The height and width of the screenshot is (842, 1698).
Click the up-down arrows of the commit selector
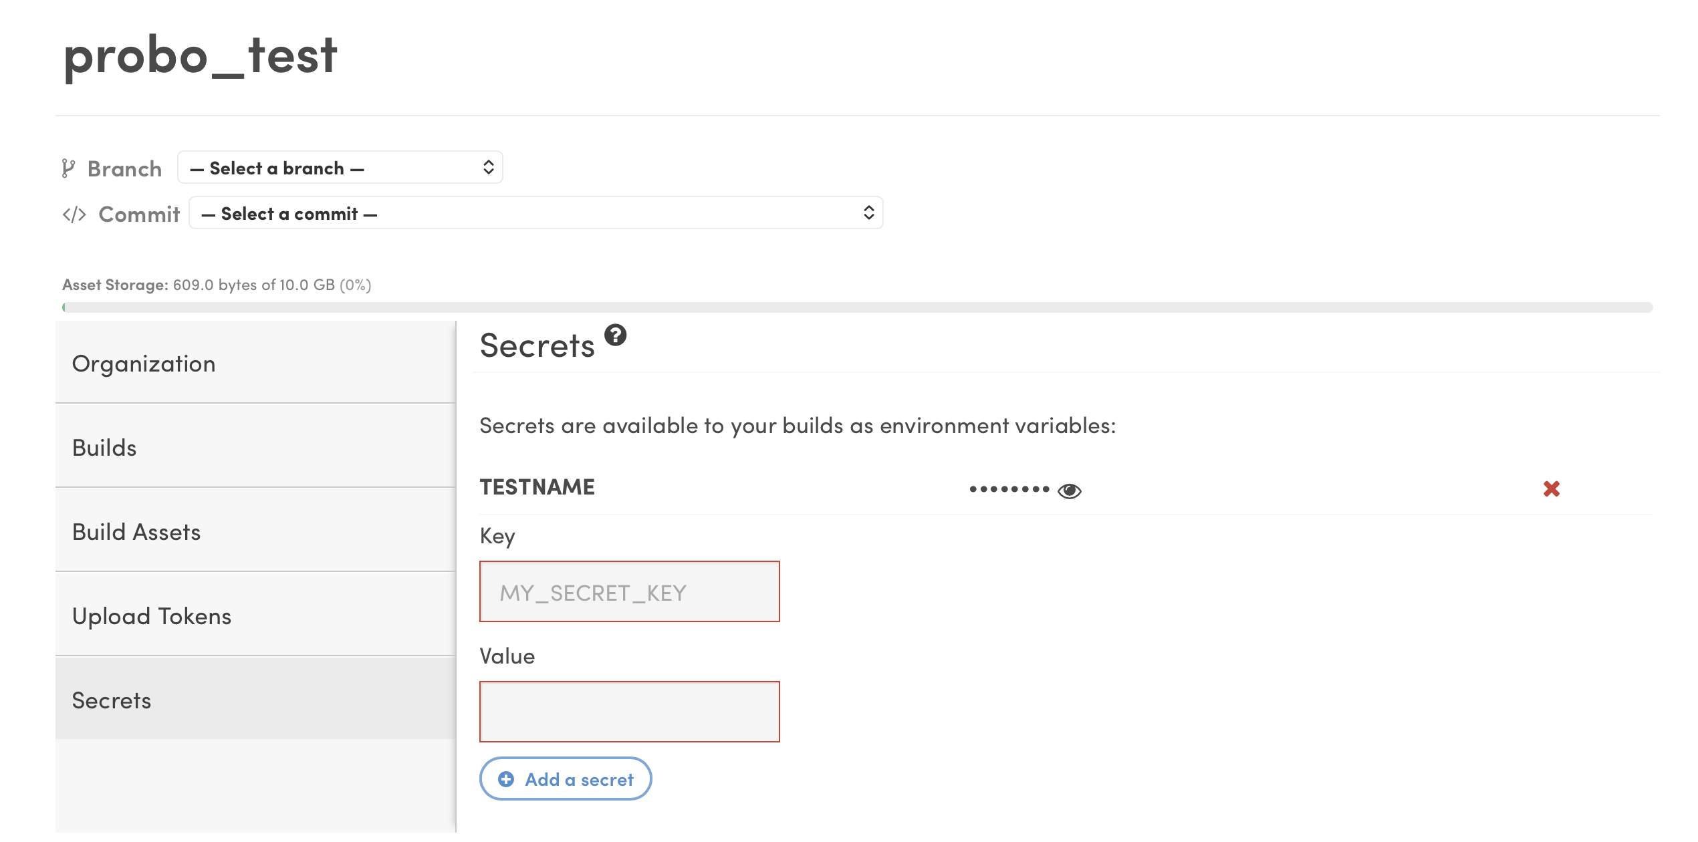click(x=868, y=213)
